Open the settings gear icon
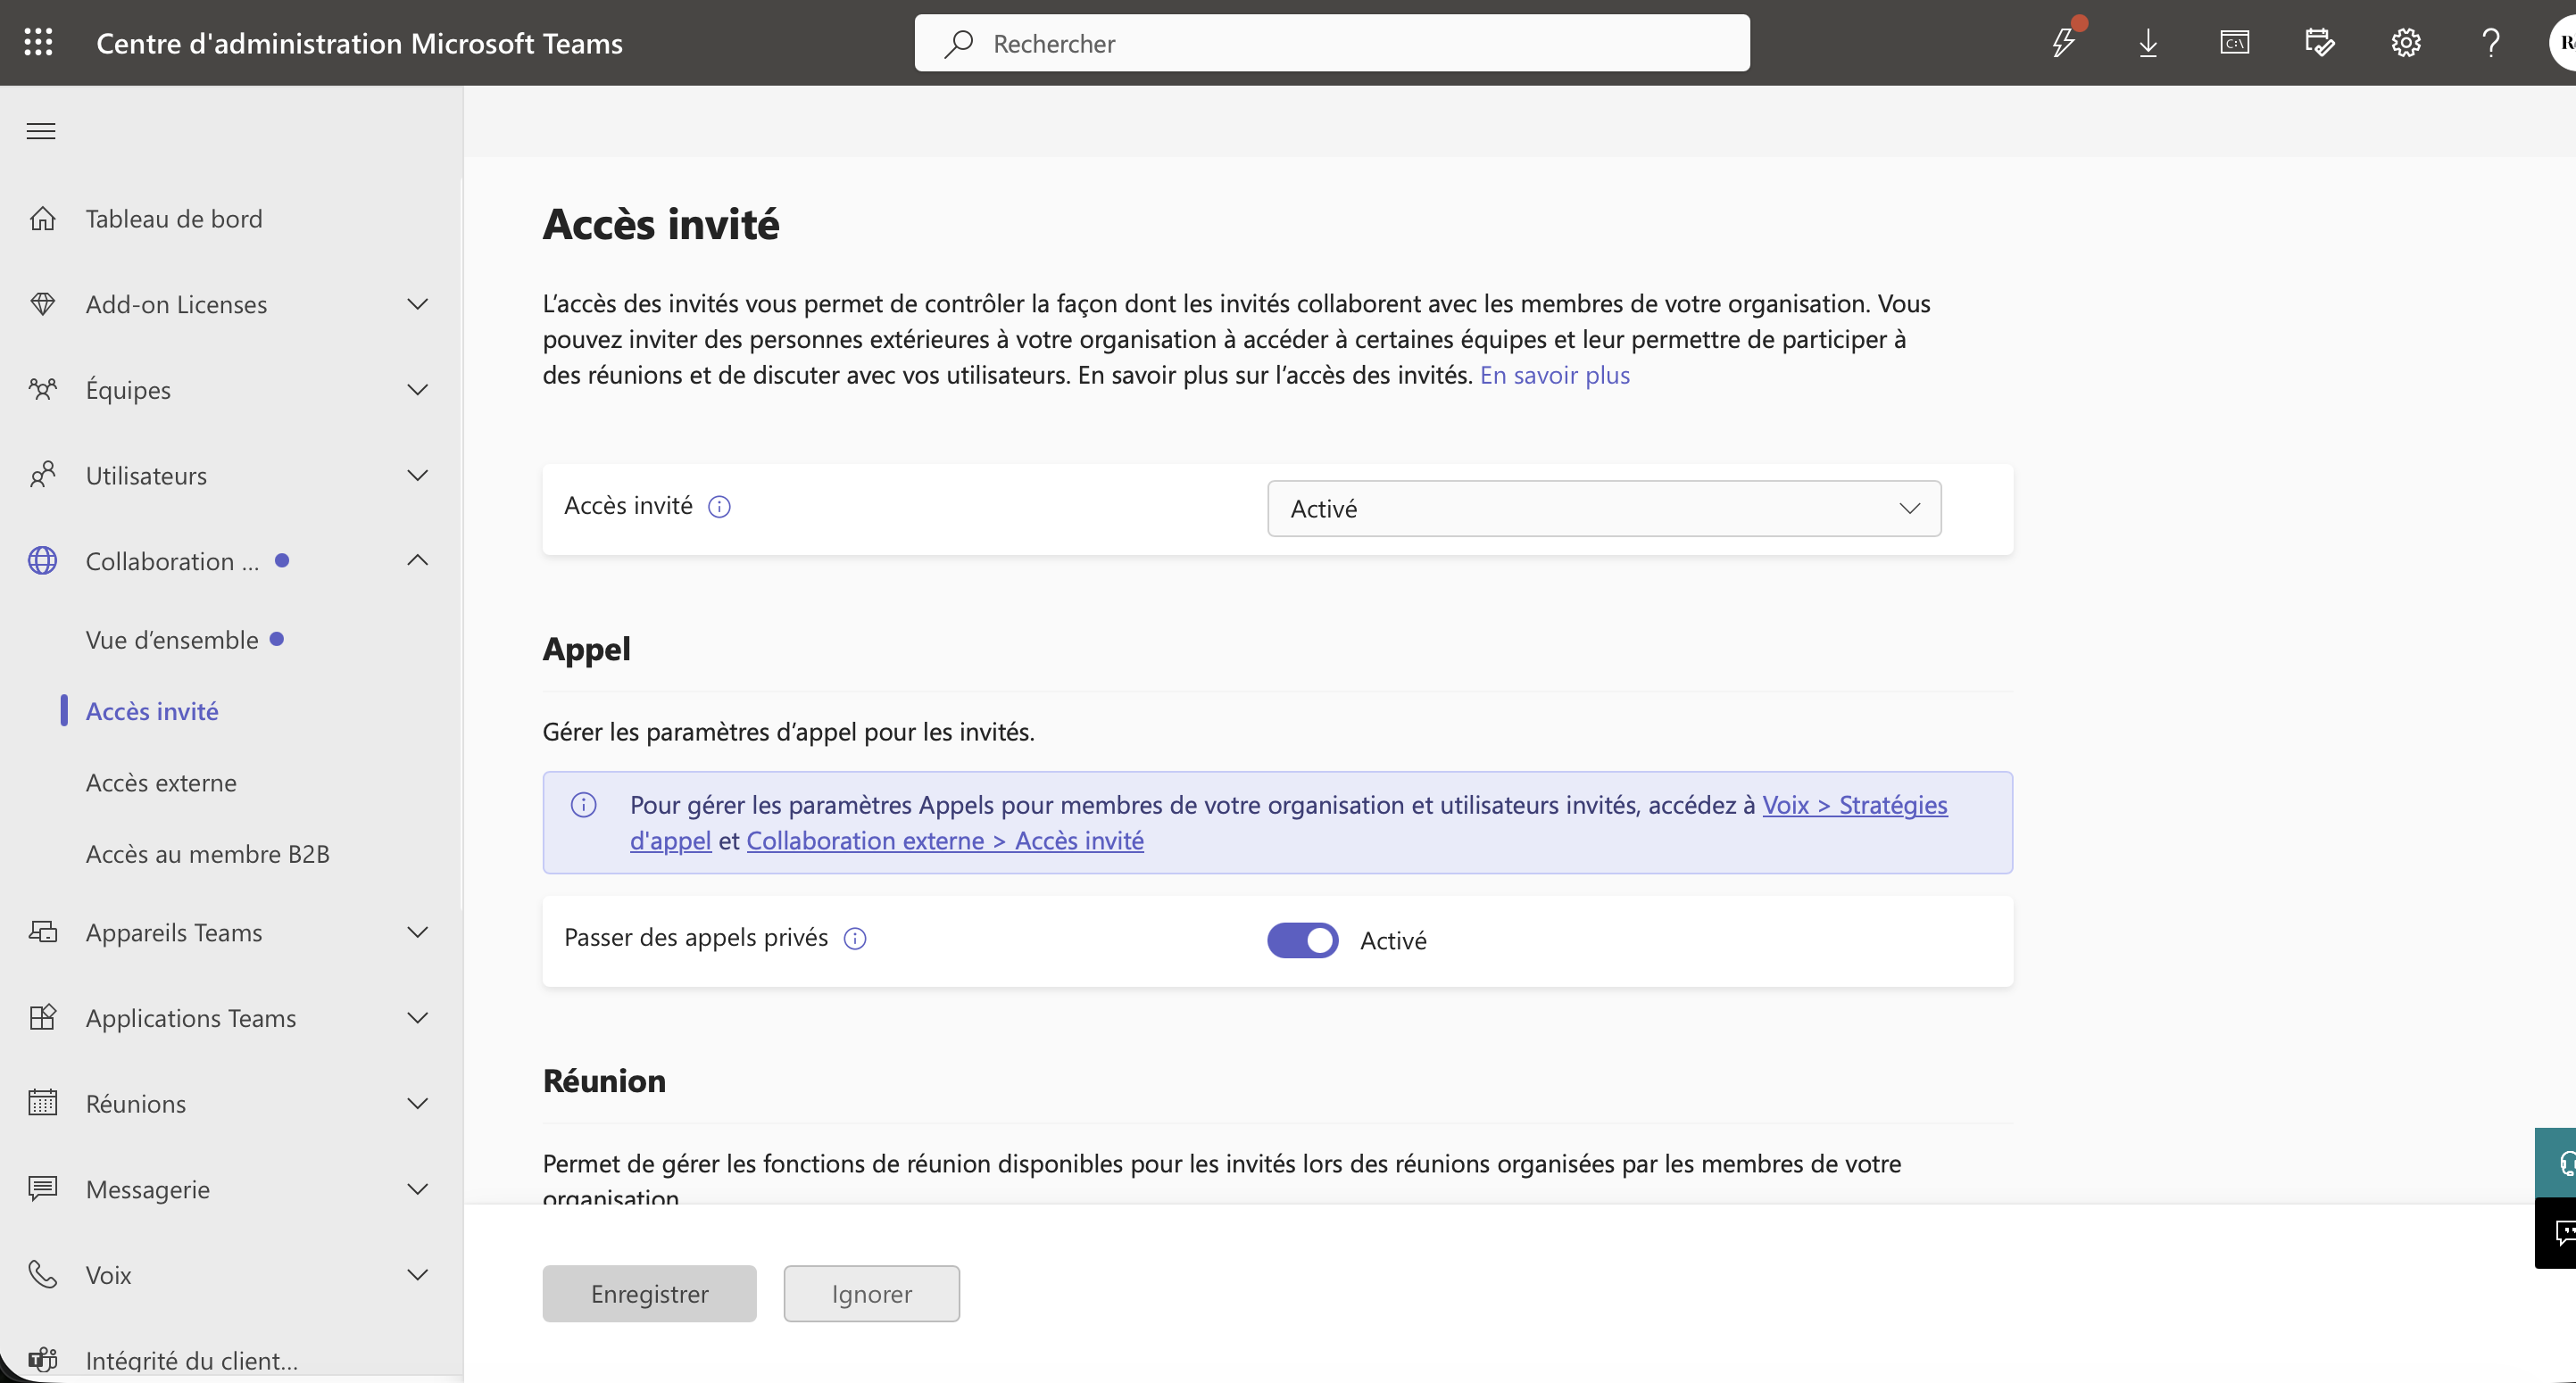The width and height of the screenshot is (2576, 1383). [2406, 43]
